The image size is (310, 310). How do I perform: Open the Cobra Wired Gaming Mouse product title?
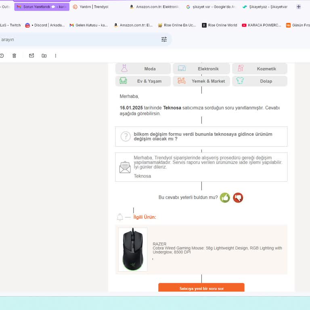tap(217, 250)
